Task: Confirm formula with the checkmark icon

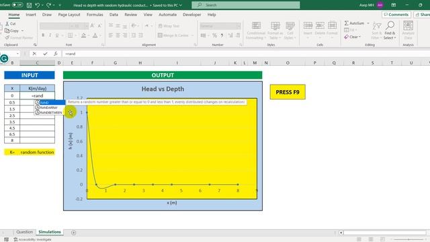Action: 45,54
